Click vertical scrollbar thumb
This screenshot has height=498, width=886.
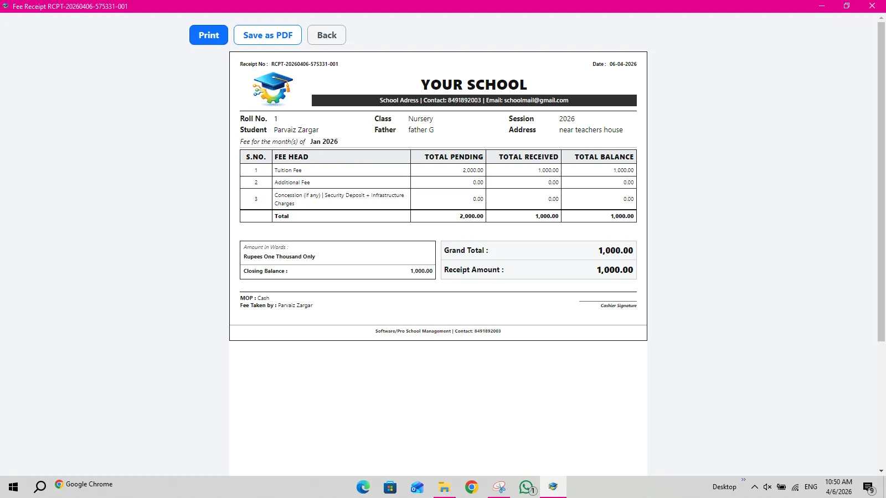(881, 181)
